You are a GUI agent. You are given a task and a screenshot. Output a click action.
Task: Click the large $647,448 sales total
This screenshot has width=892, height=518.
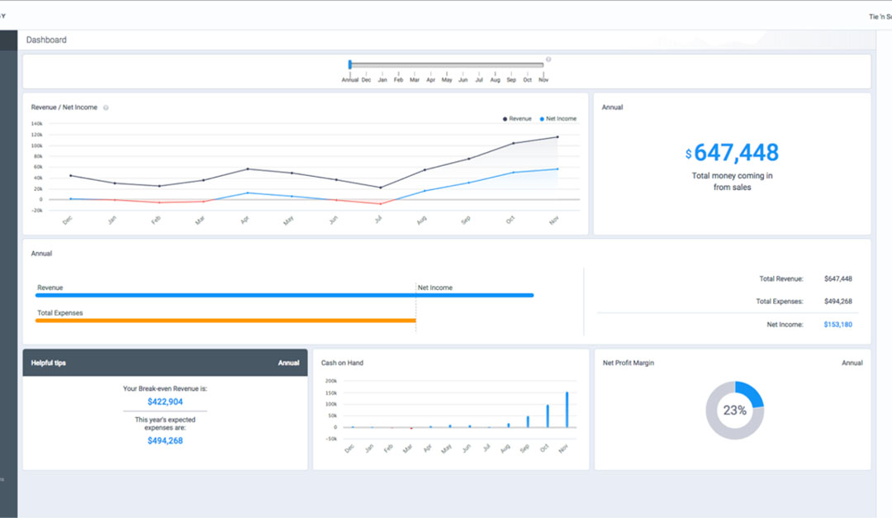(x=732, y=153)
